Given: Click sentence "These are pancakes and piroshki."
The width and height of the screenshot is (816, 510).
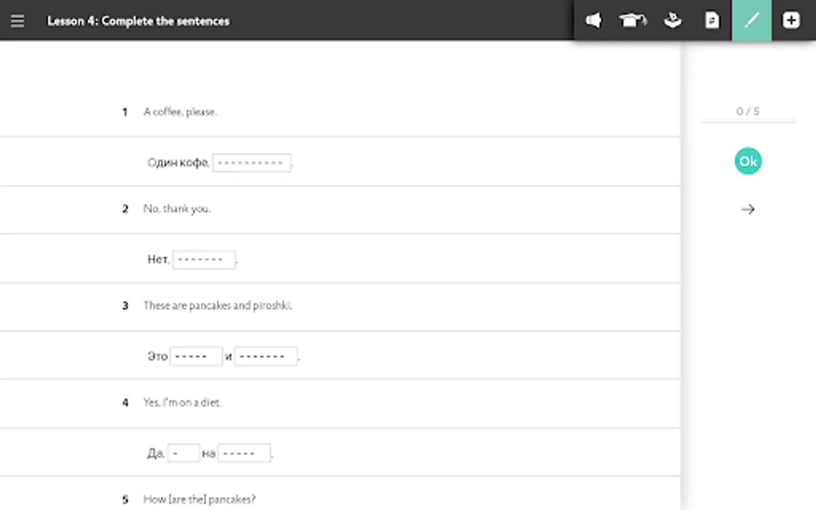Looking at the screenshot, I should [x=218, y=306].
